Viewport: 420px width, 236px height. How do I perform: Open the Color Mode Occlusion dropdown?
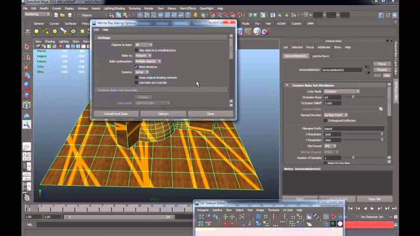342,91
